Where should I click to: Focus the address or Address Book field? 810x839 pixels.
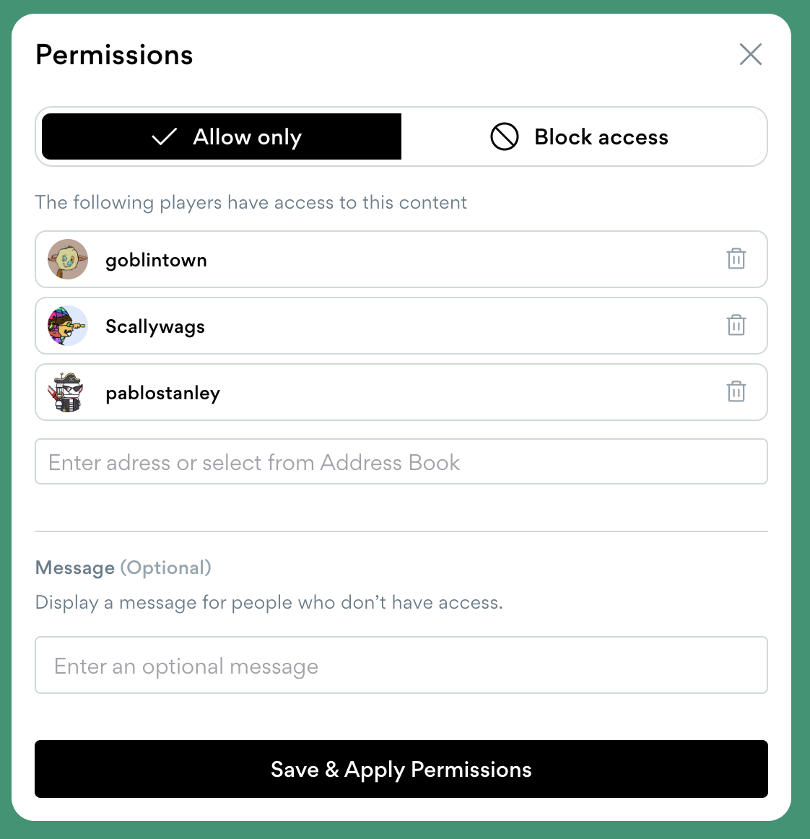click(401, 462)
